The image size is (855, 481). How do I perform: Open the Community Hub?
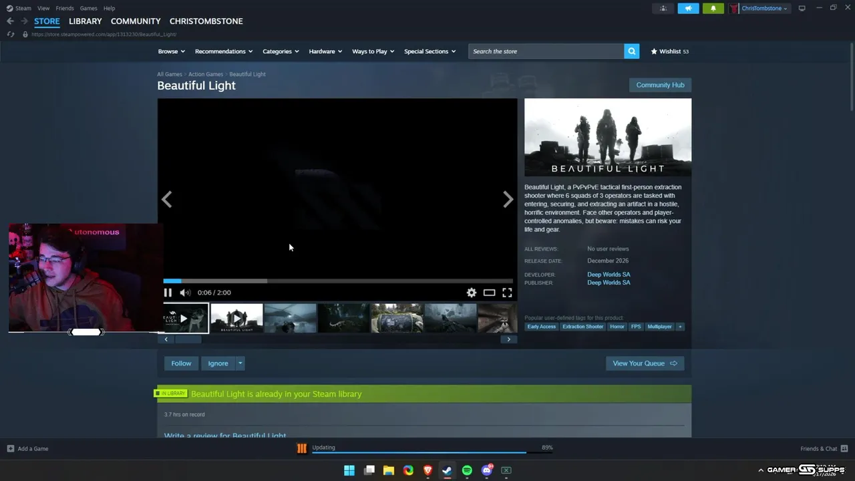tap(660, 85)
